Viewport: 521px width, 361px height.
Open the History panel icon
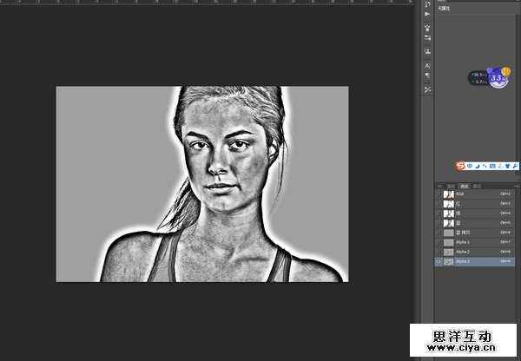coord(428,5)
